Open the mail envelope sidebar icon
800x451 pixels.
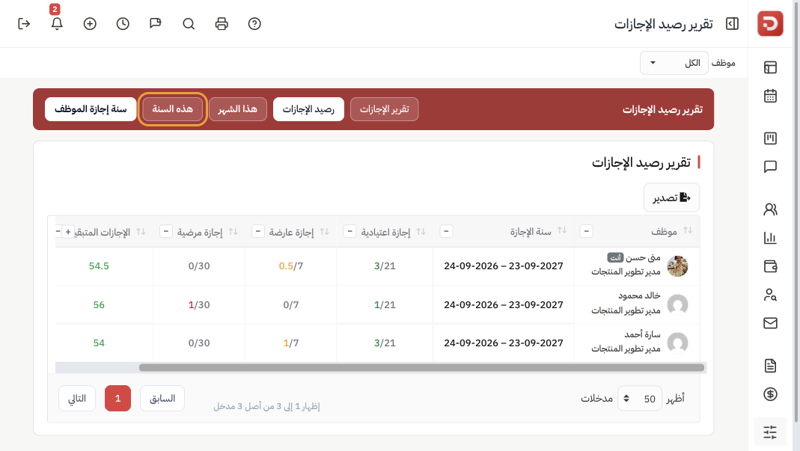pos(770,323)
